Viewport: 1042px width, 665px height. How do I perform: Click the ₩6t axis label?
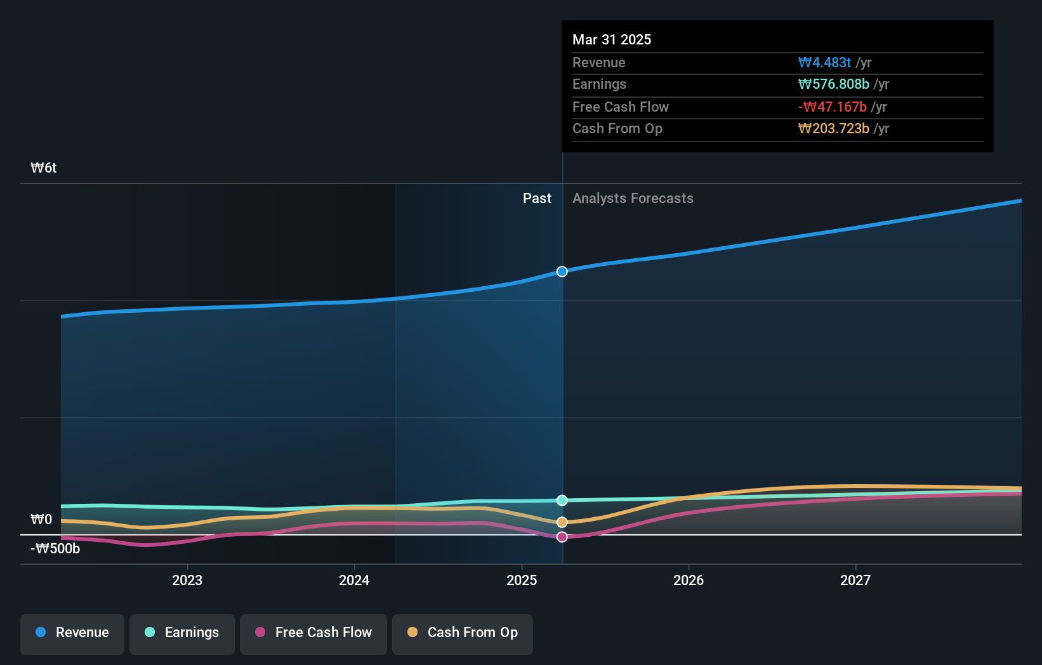[x=43, y=168]
